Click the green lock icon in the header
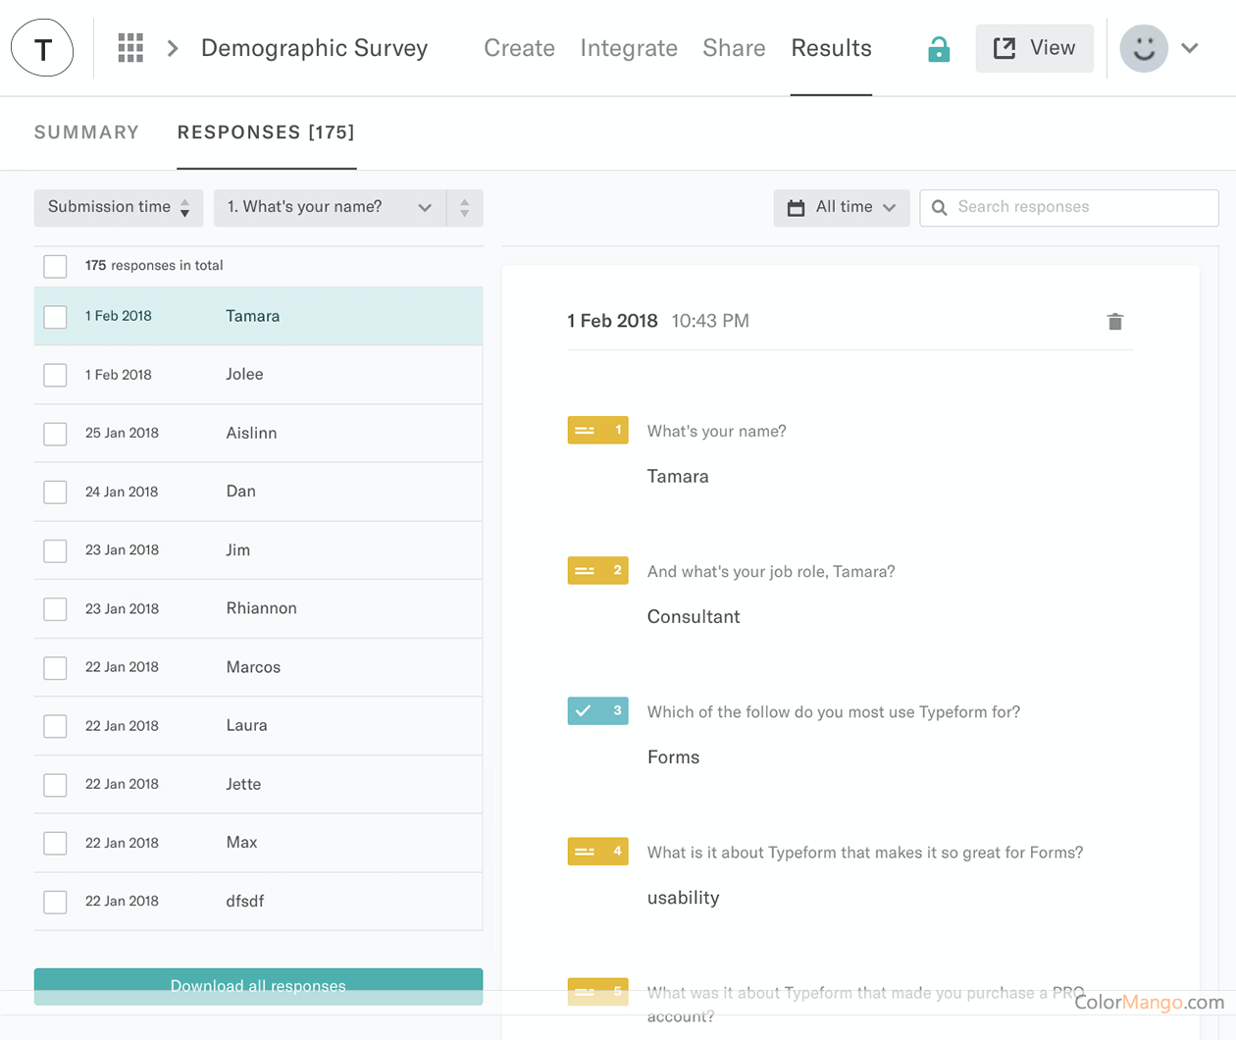This screenshot has width=1236, height=1040. click(x=939, y=47)
